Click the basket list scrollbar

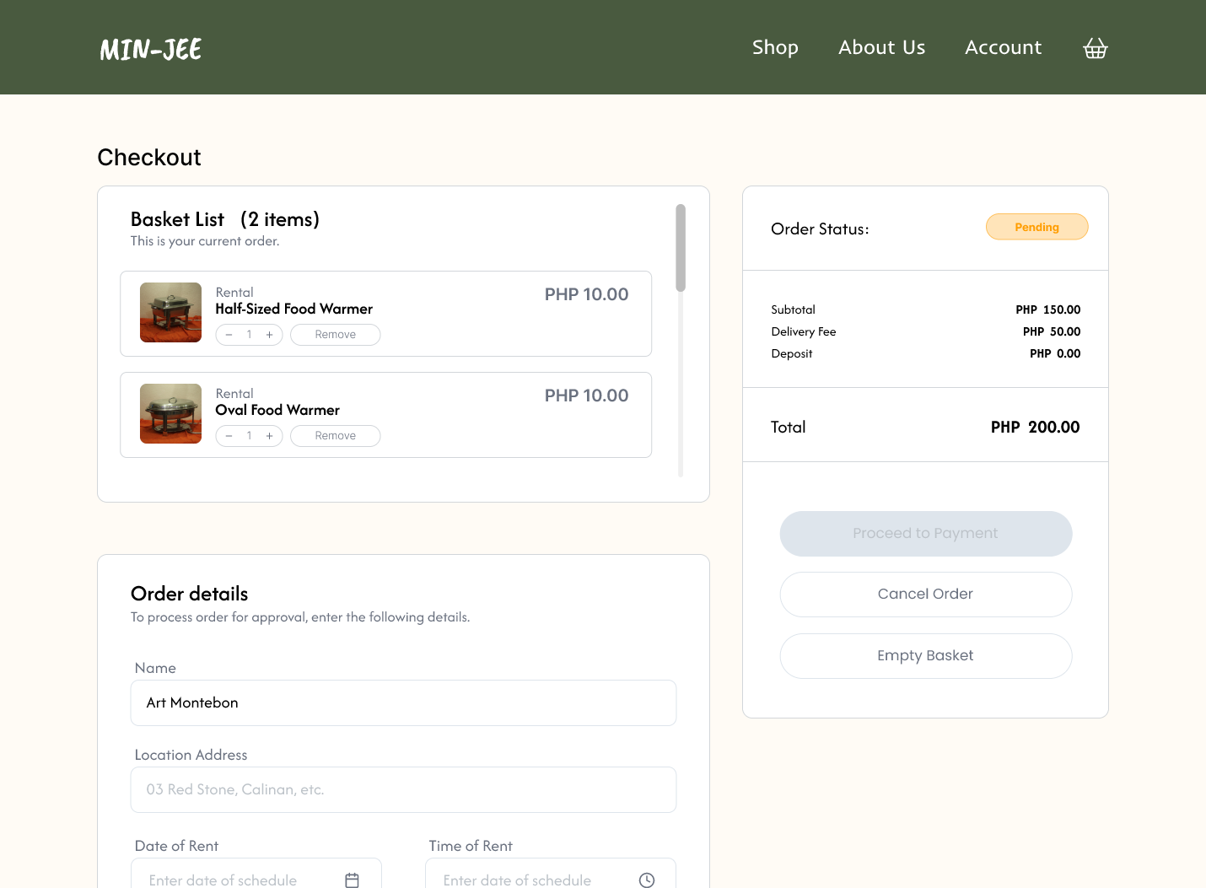pos(681,248)
